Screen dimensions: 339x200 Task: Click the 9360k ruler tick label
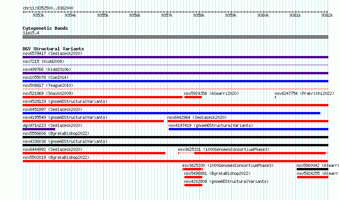[263, 15]
